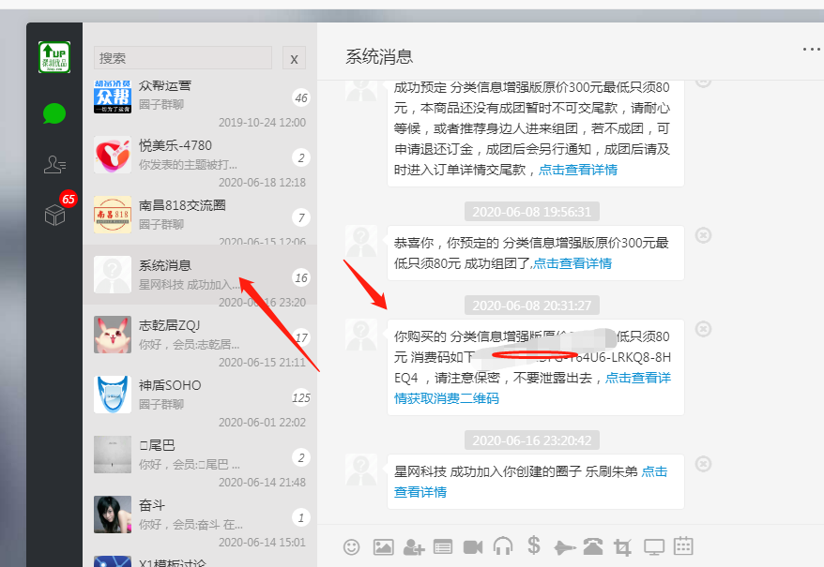Click the crop screenshot icon
This screenshot has height=567, width=824.
(x=622, y=546)
